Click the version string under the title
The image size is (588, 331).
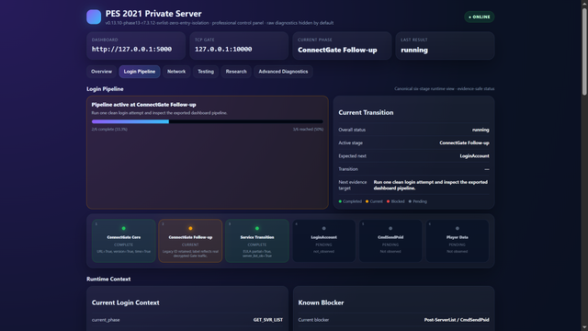(x=220, y=23)
